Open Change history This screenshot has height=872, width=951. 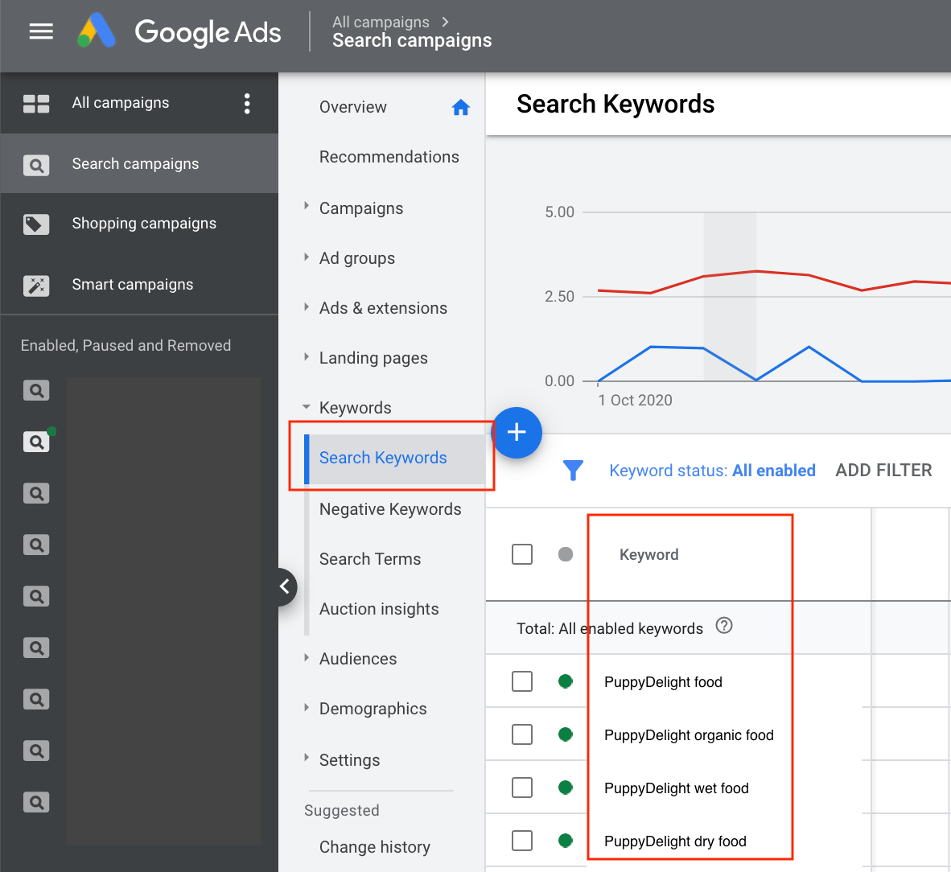[x=375, y=847]
